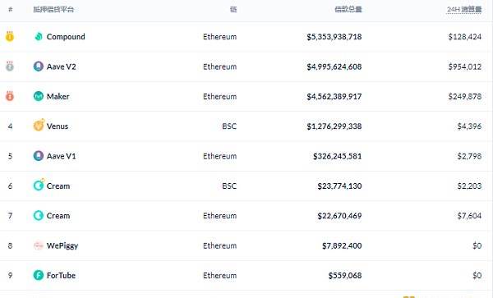Click the bronze third-place medal icon
The image size is (493, 298).
[10, 96]
